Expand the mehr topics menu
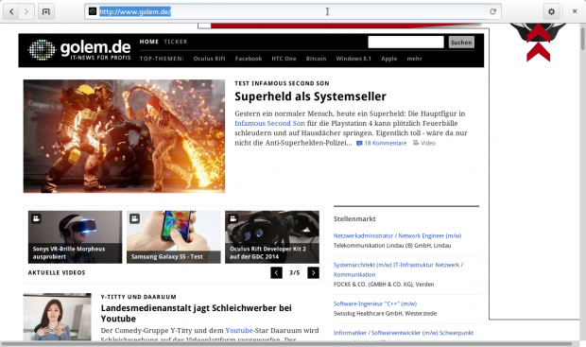 [415, 59]
